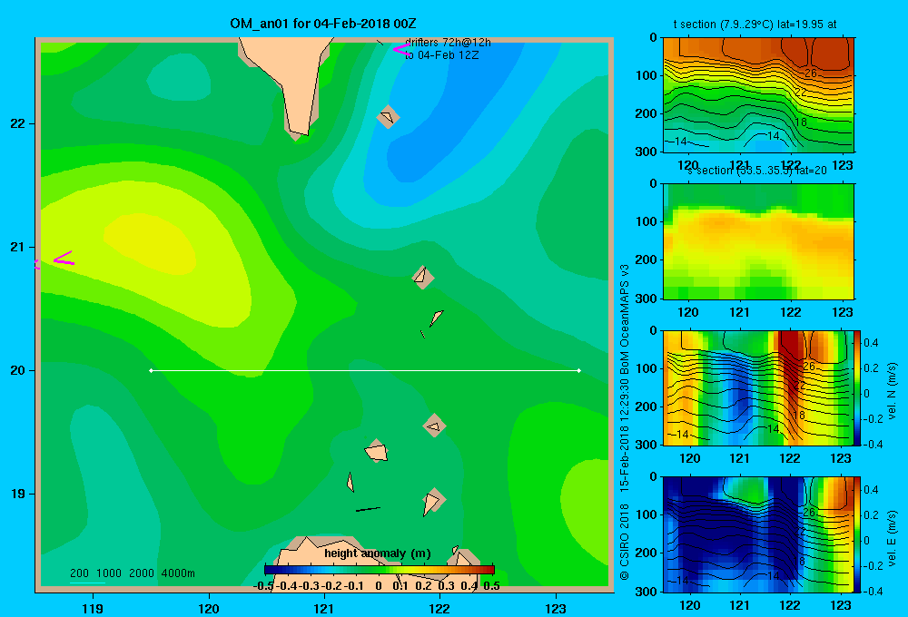Click latitude label 20 on main map
This screenshot has height=617, width=908.
click(x=18, y=370)
